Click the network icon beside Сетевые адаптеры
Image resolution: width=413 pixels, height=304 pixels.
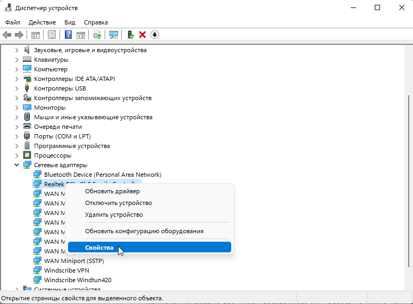click(27, 165)
